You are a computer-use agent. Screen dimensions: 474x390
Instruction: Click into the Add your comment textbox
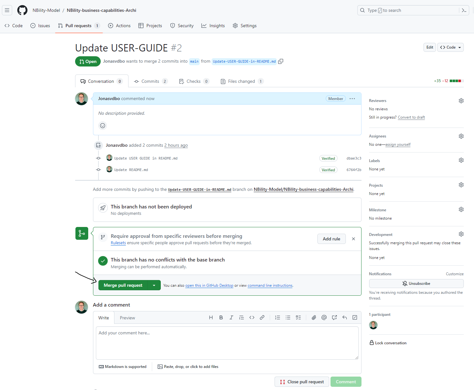tap(227, 343)
